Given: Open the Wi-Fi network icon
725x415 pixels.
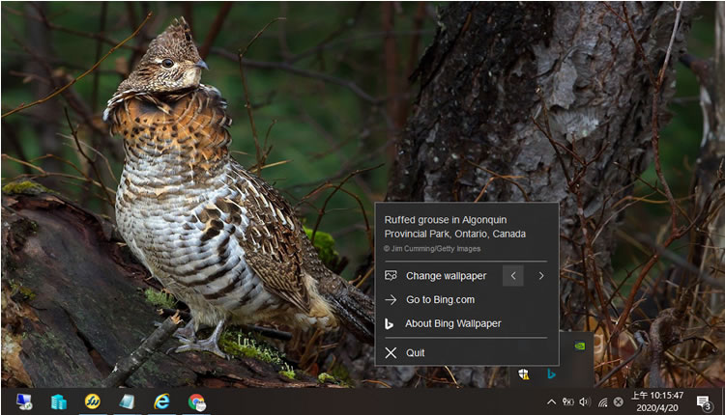Looking at the screenshot, I should click(602, 402).
